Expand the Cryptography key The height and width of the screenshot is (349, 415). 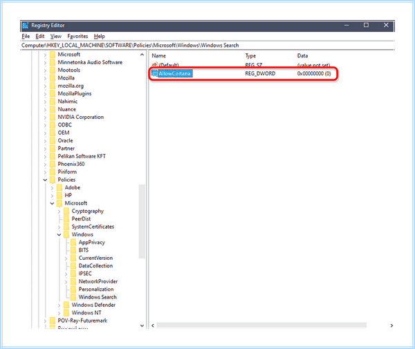[x=59, y=211]
